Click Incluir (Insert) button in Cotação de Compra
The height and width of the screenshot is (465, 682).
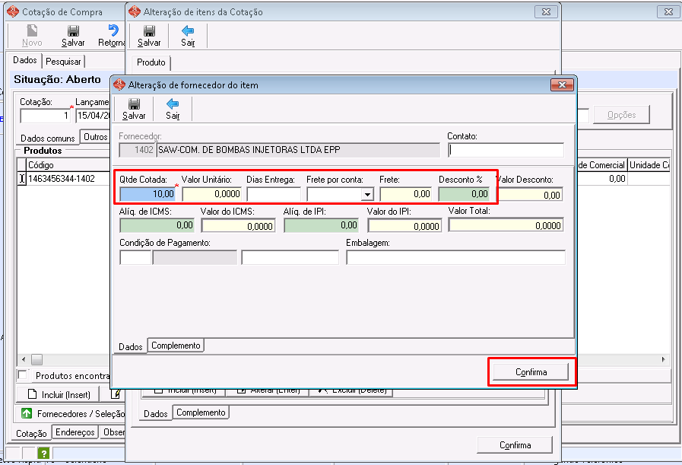(59, 394)
